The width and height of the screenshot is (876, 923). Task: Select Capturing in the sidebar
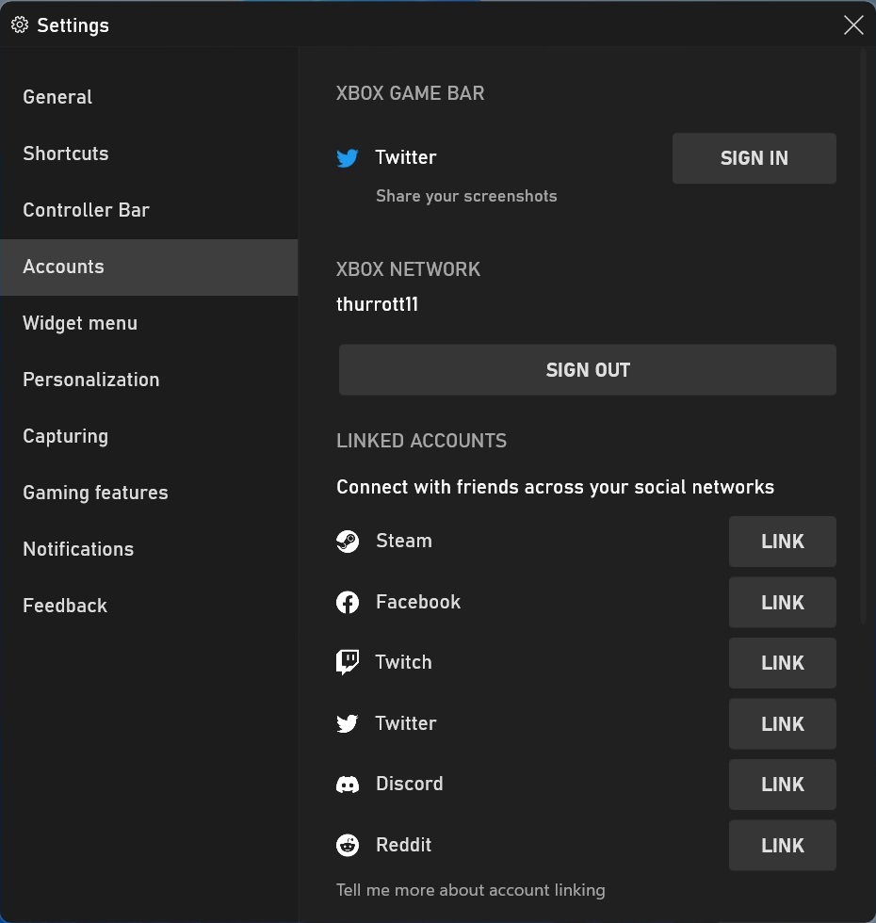pos(66,436)
